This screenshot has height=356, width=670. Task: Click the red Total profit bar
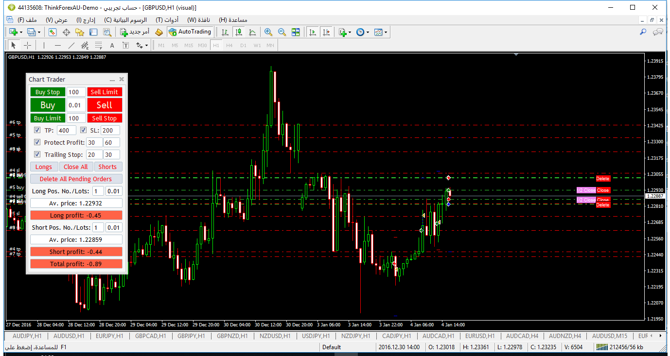point(76,264)
